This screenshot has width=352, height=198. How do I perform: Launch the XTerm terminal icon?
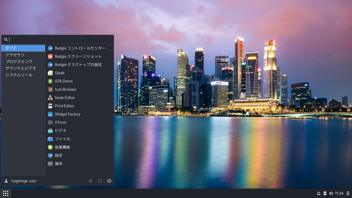pos(50,122)
